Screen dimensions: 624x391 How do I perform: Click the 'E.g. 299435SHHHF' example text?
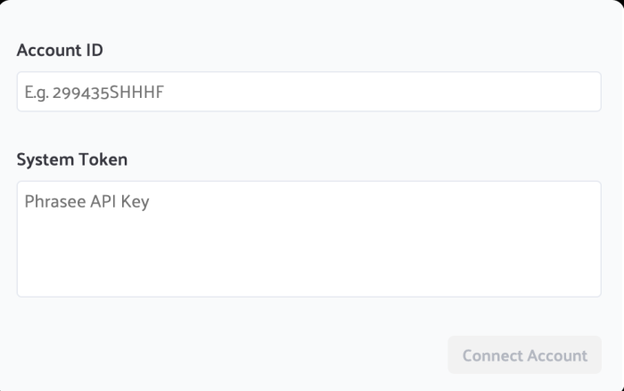point(94,92)
